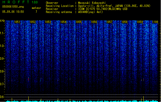Click the 1058 time marker
Screen dimensions: 161x102
pyautogui.click(x=125, y=22)
